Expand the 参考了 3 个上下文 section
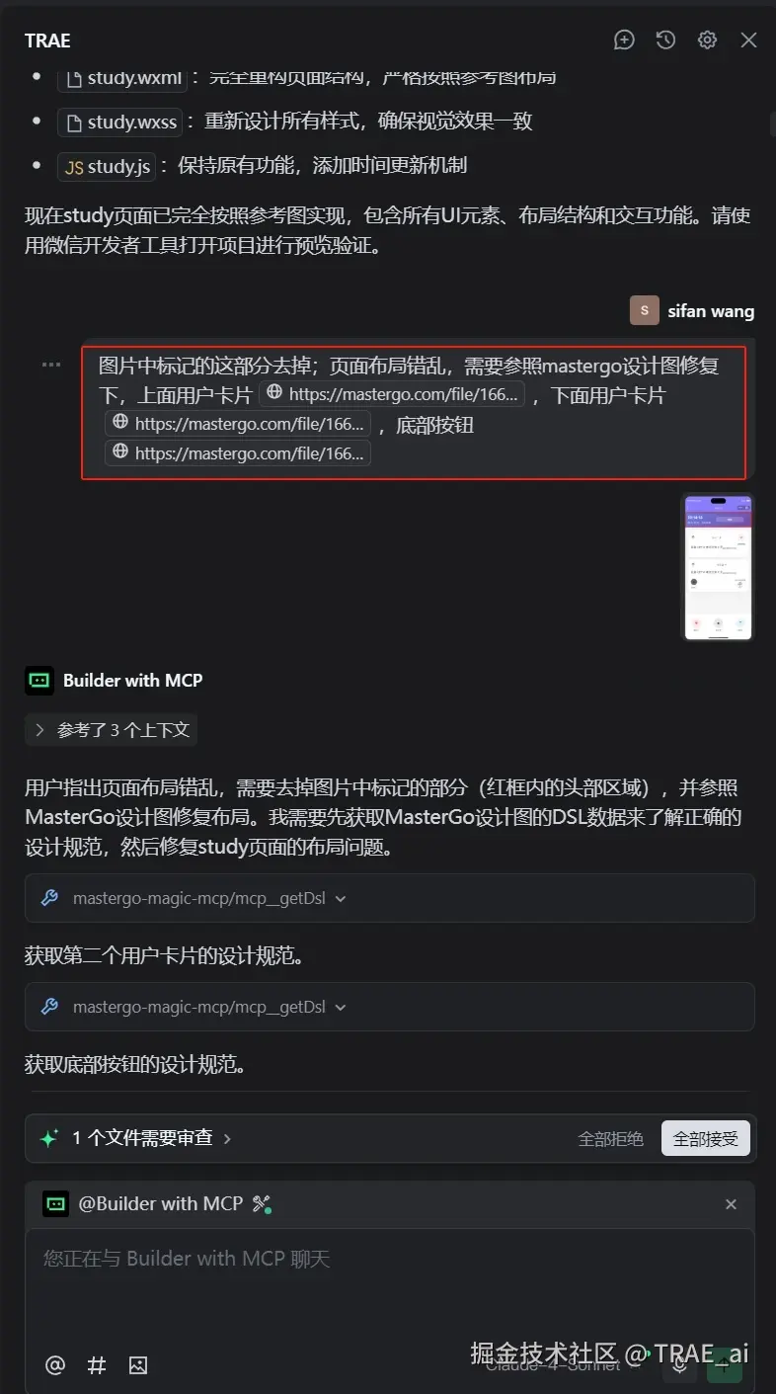Image resolution: width=776 pixels, height=1394 pixels. pyautogui.click(x=112, y=730)
